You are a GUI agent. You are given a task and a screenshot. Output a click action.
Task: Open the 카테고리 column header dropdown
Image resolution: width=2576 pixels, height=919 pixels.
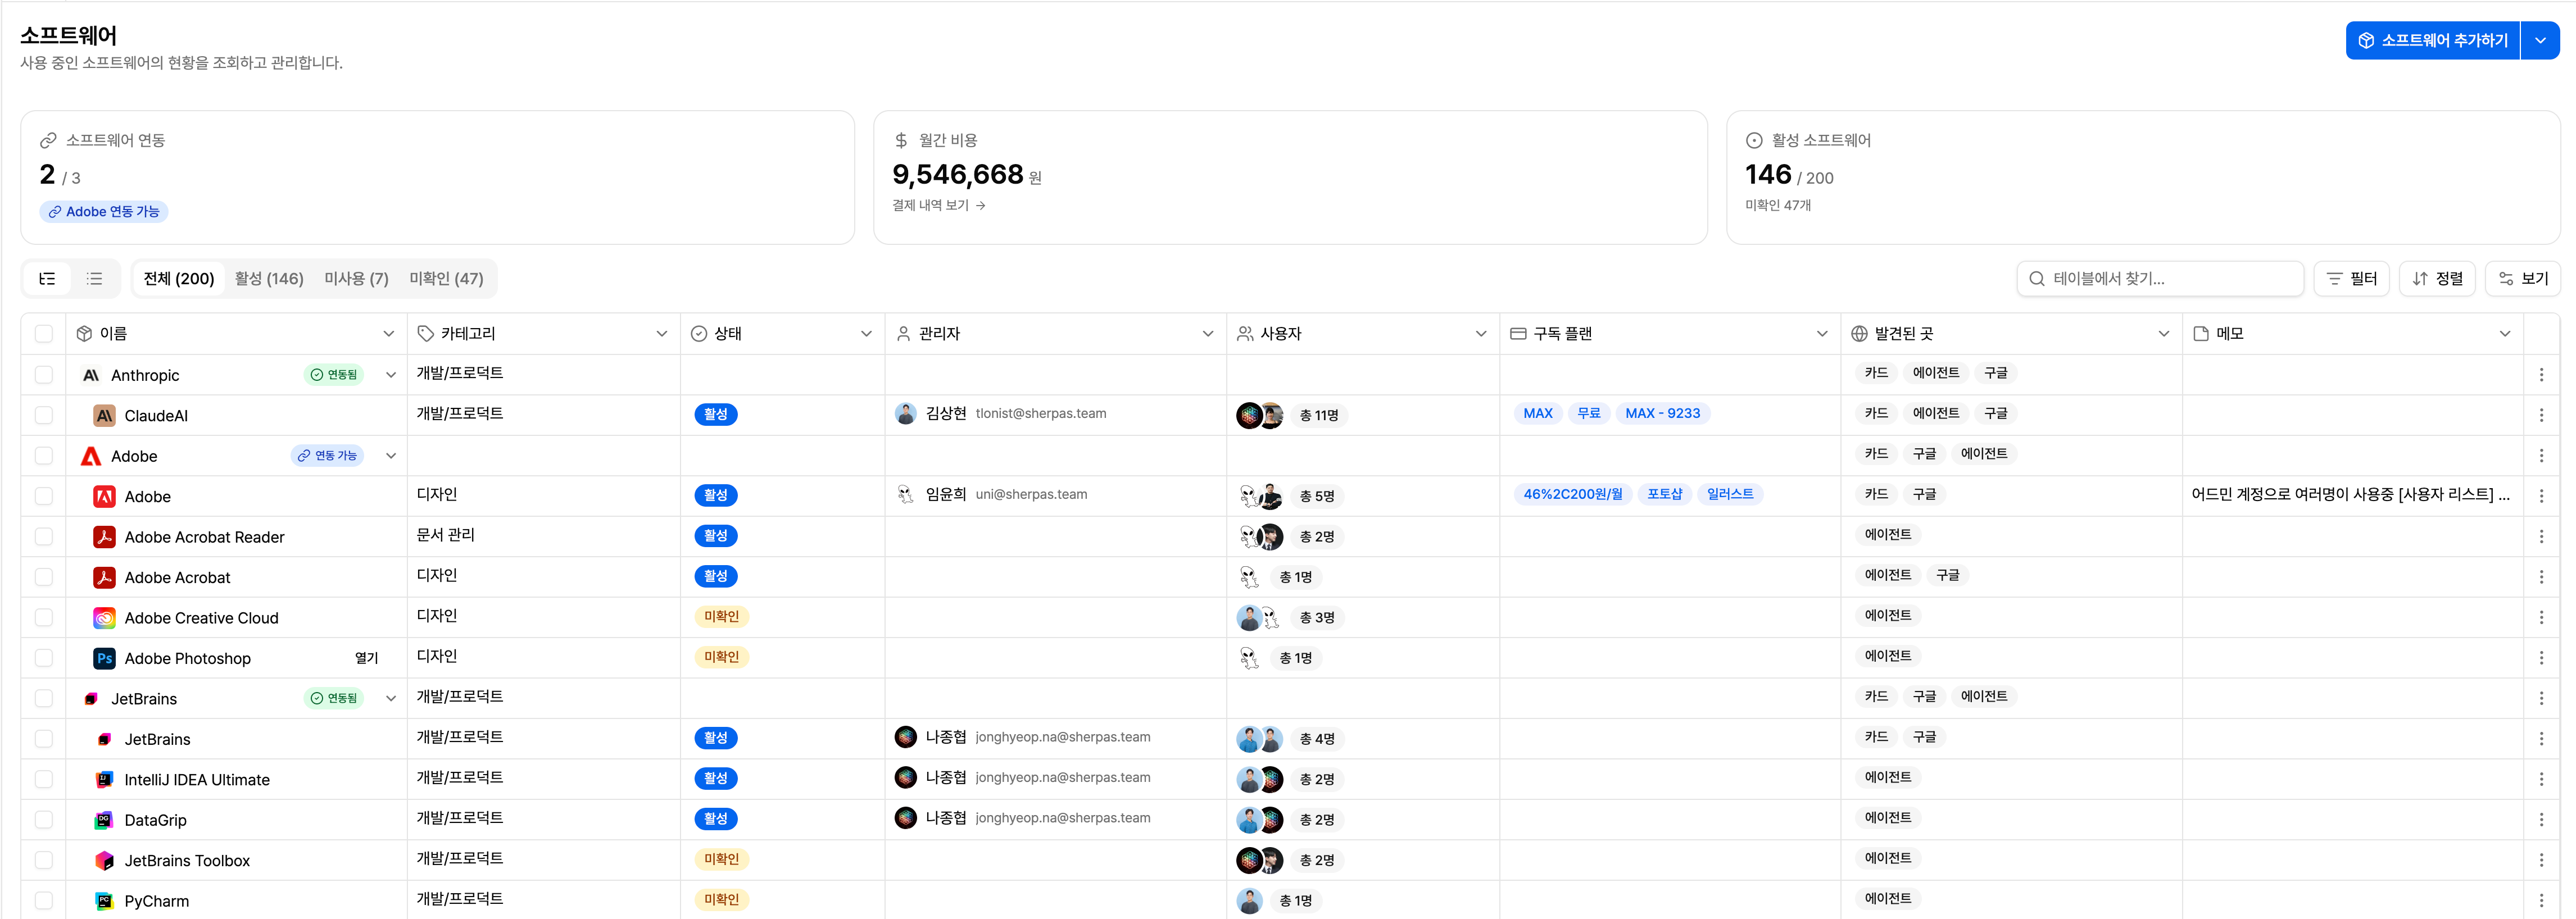click(x=661, y=334)
